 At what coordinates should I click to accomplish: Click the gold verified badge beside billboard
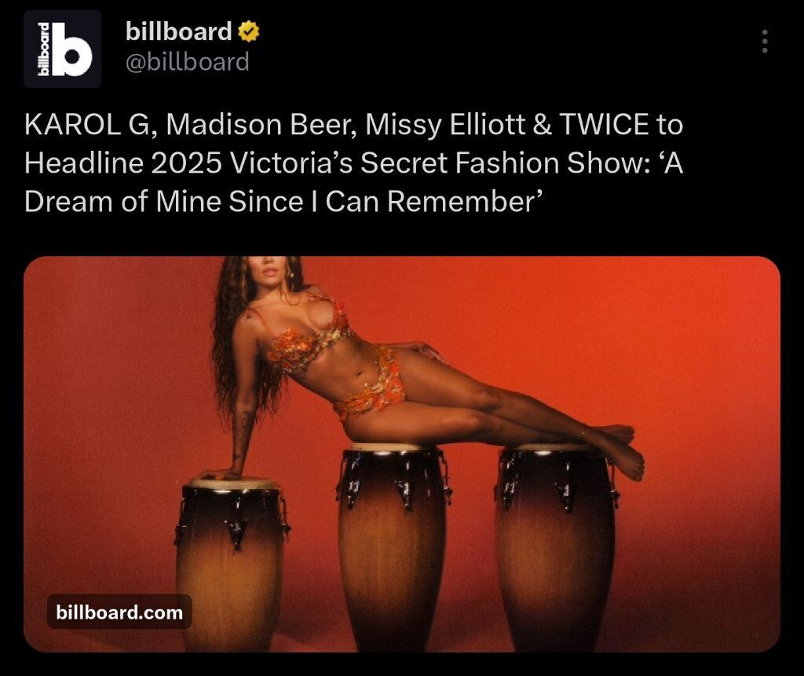tap(249, 32)
